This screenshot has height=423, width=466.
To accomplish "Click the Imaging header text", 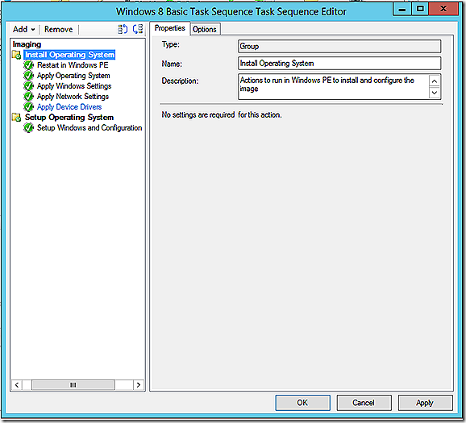I will 27,44.
